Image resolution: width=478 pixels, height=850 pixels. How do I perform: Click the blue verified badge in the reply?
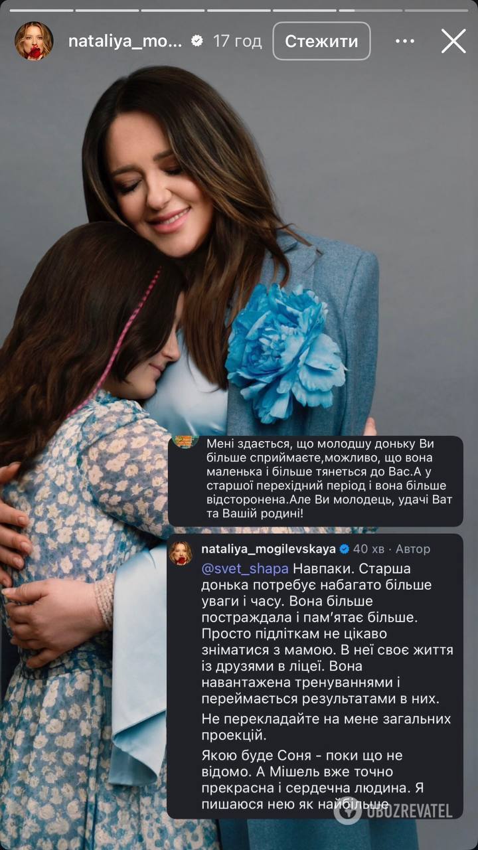(345, 549)
